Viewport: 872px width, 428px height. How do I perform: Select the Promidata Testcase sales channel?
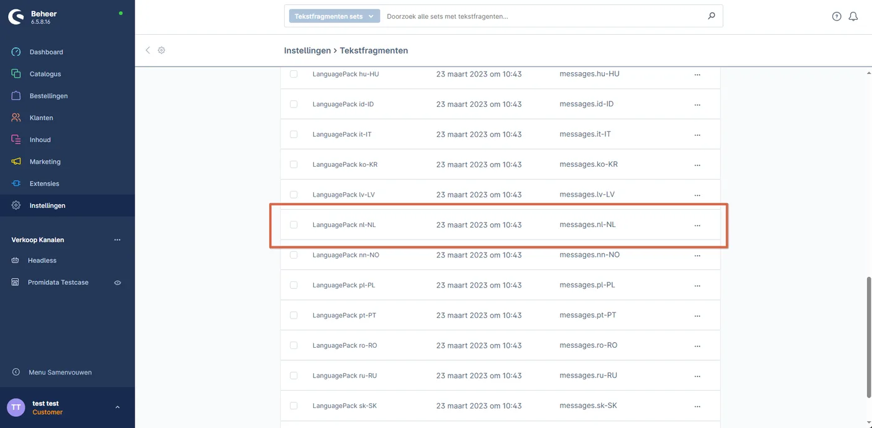coord(58,282)
